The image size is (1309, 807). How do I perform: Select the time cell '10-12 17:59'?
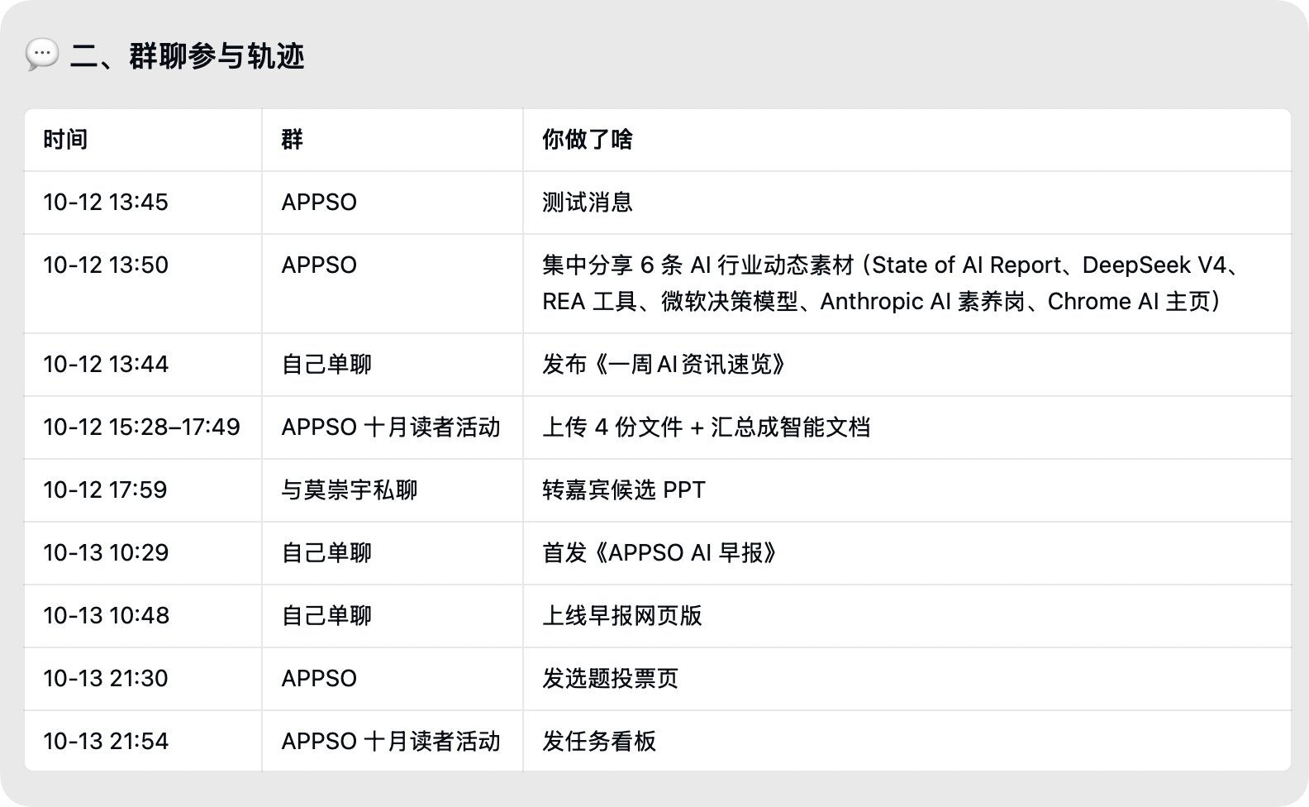[105, 490]
